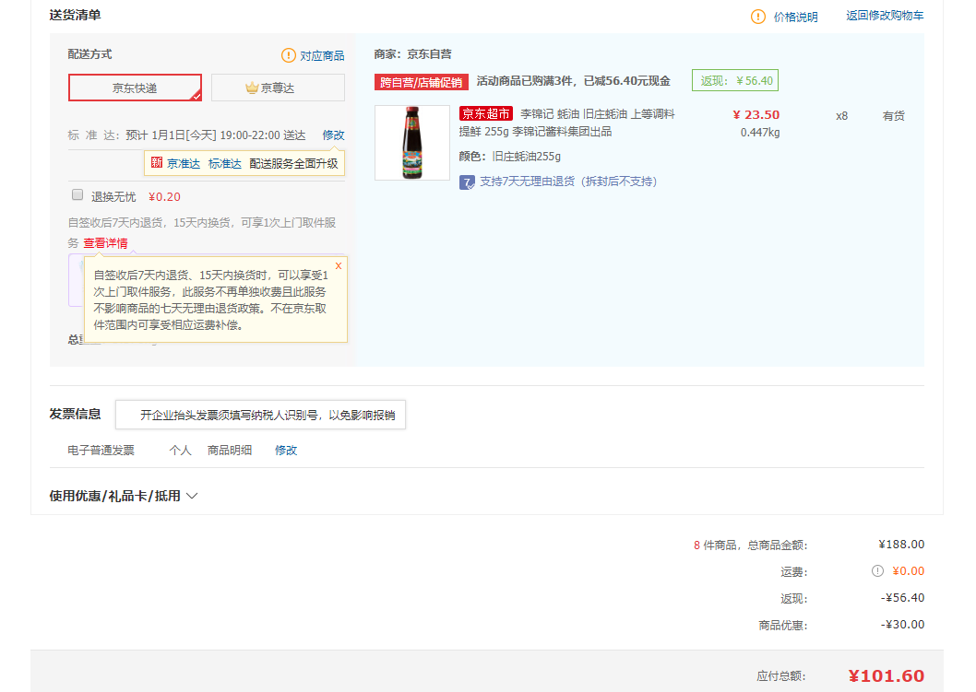Open the 标准达 link in upgrade notice
Viewport: 976px width, 692px height.
(225, 163)
